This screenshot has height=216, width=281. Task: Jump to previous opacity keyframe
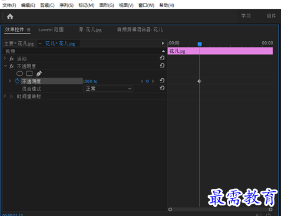click(x=142, y=81)
